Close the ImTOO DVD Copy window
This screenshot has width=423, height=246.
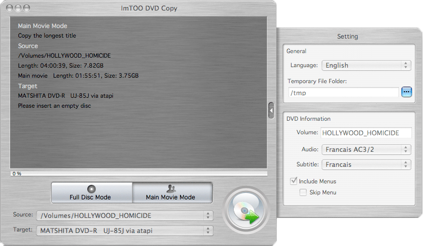10,8
